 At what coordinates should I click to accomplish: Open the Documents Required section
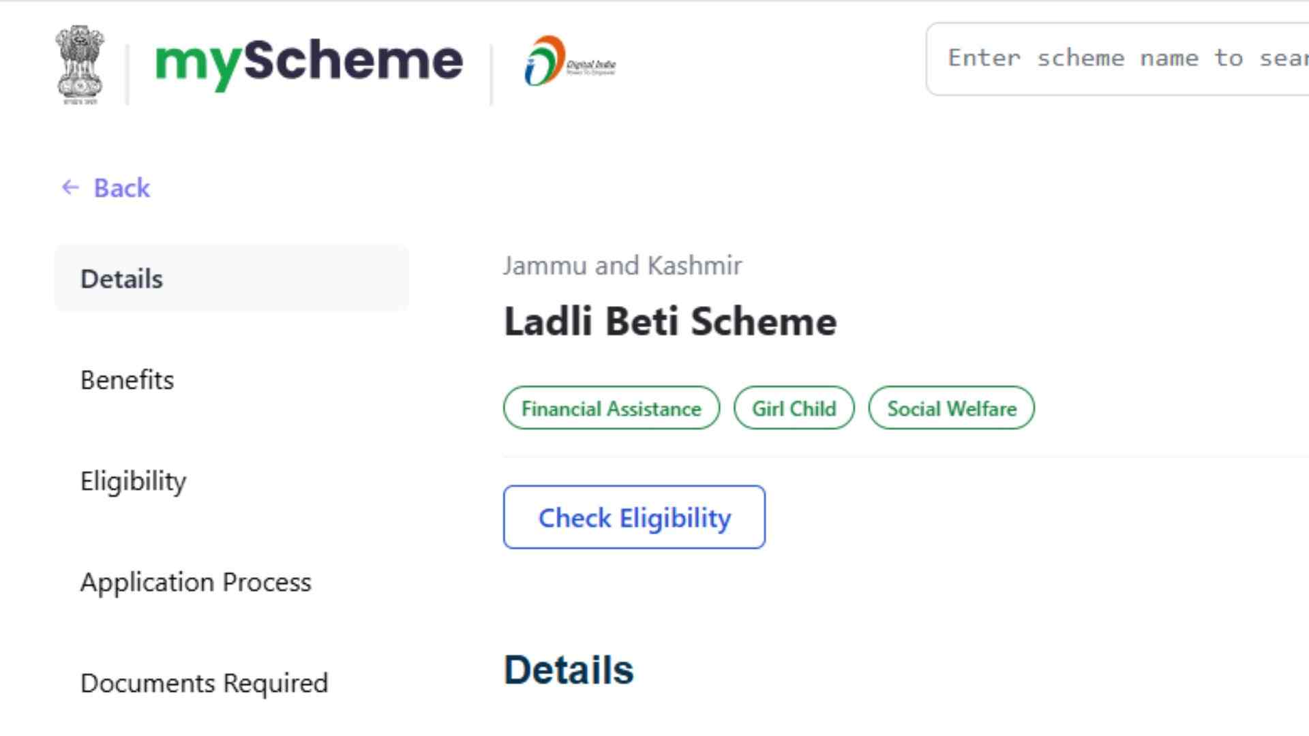[204, 683]
